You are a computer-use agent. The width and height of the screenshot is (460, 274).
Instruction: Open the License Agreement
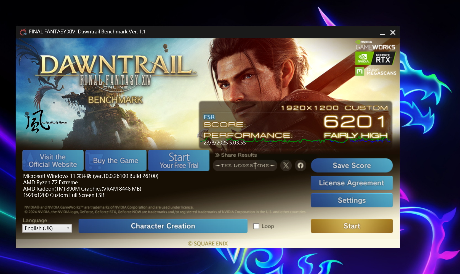[x=352, y=183]
